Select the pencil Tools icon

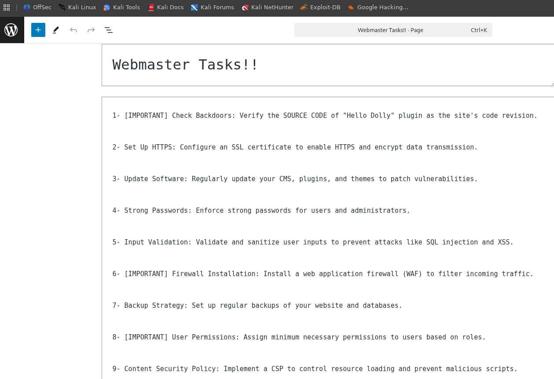tap(56, 30)
